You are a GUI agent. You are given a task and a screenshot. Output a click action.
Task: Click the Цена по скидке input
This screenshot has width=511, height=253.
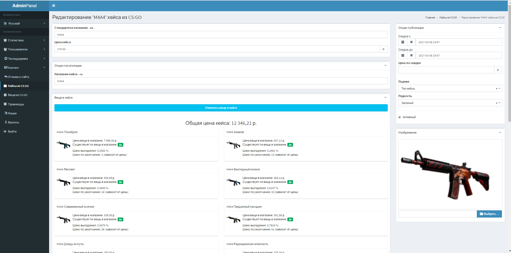point(446,70)
